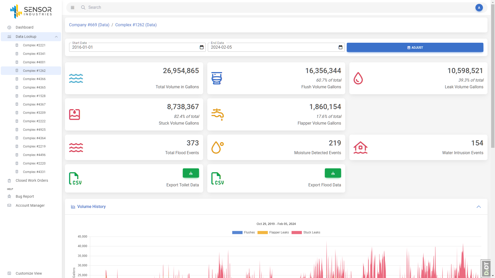Download flood data CSV via green button

pos(333,173)
